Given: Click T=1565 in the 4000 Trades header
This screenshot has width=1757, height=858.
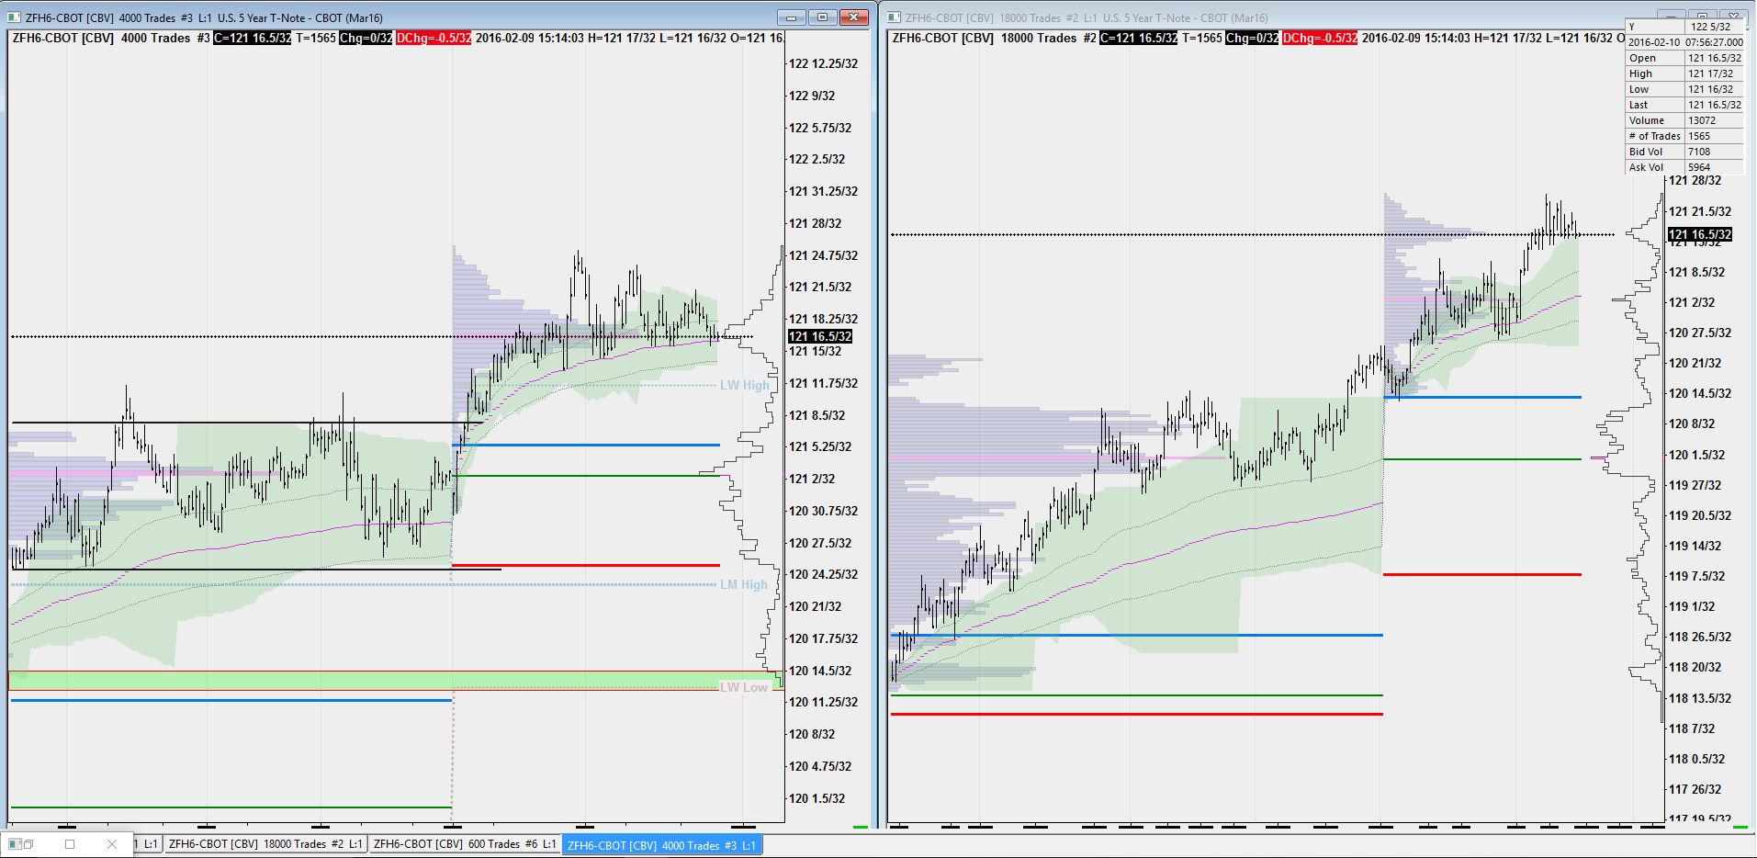Looking at the screenshot, I should tap(315, 39).
